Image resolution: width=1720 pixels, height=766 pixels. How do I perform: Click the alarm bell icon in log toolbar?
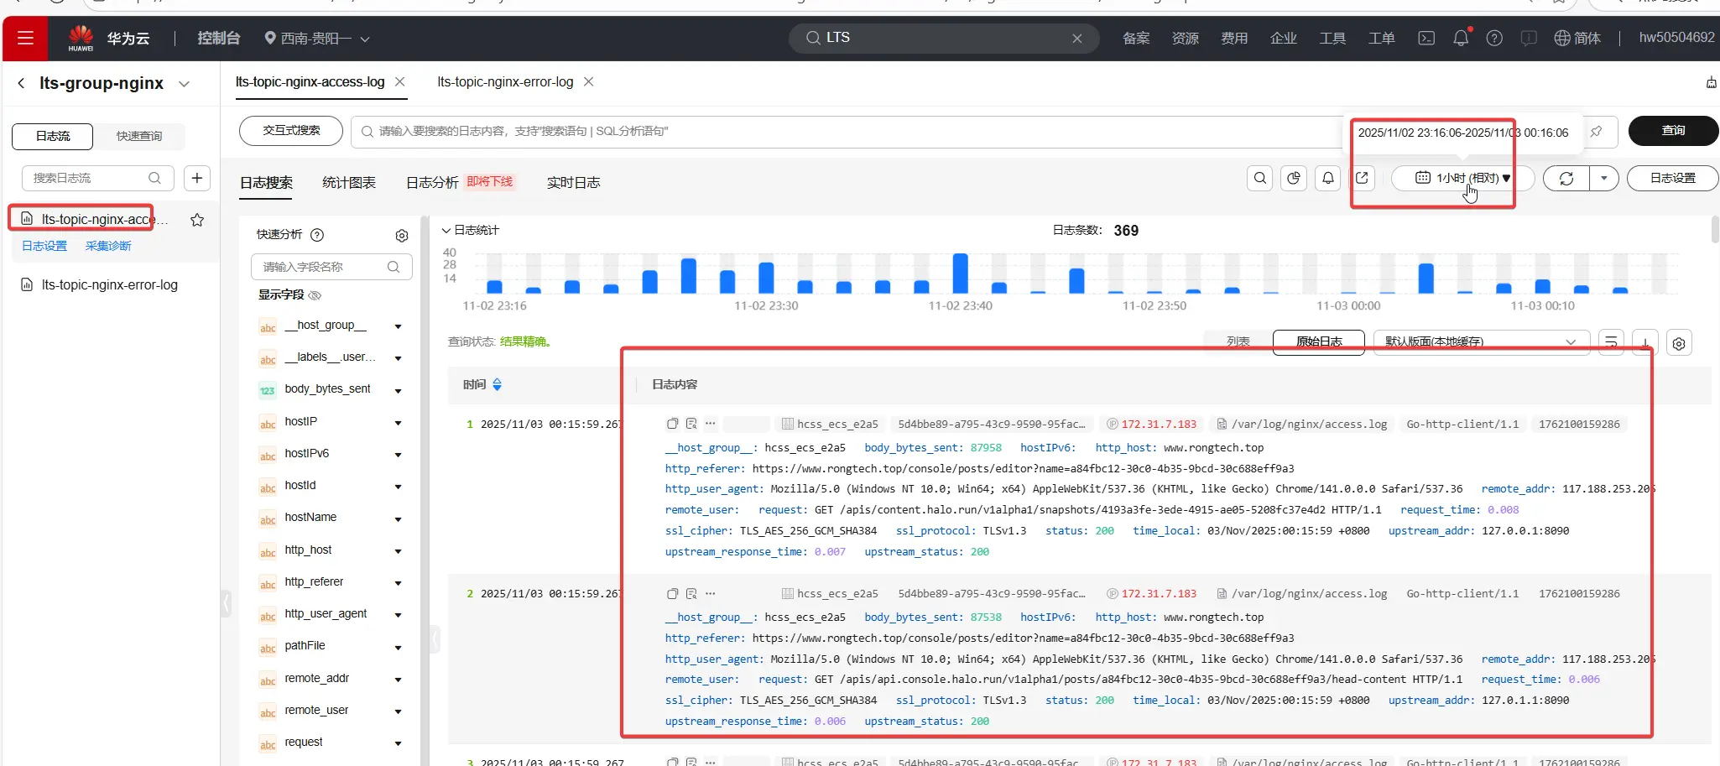(x=1328, y=178)
